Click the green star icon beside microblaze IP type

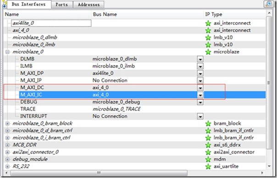208,52
